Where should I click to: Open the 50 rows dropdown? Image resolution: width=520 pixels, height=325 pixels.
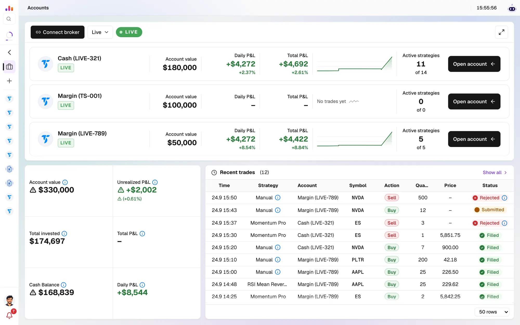(492, 312)
